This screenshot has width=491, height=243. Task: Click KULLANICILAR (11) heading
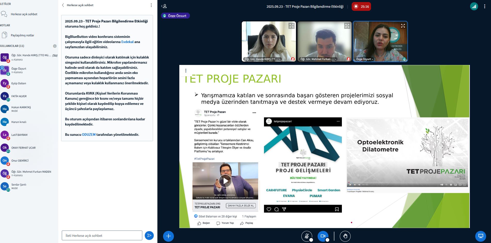(x=12, y=46)
